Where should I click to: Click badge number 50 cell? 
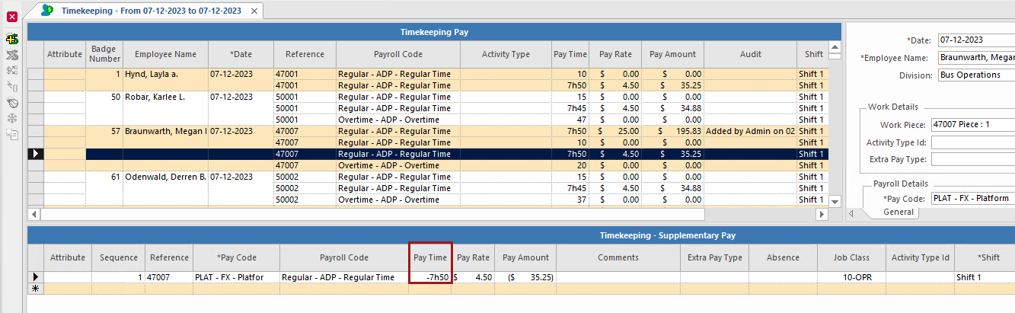point(105,97)
